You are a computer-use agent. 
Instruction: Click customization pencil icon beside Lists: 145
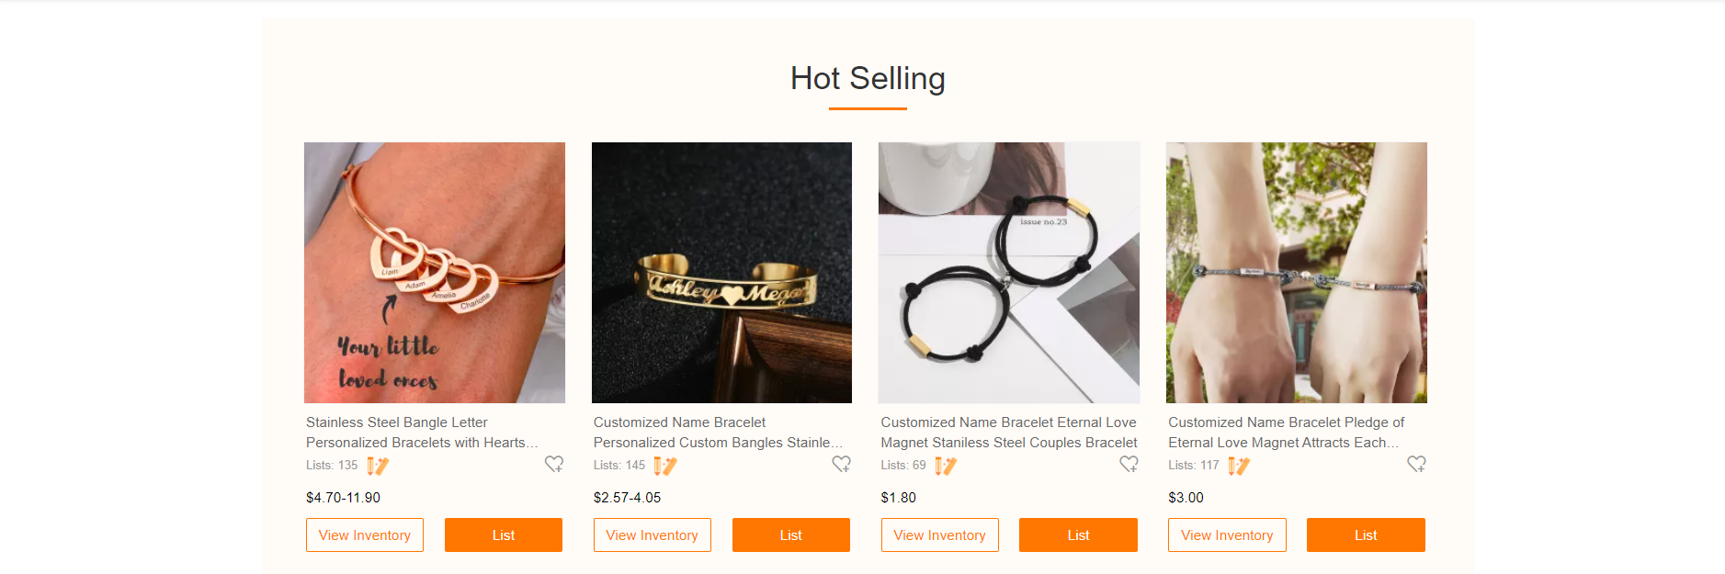(665, 467)
